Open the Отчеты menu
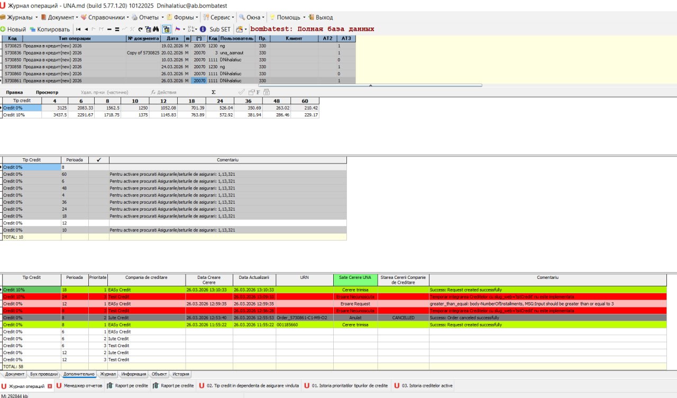Viewport: 677px width, 398px height. 147,17
